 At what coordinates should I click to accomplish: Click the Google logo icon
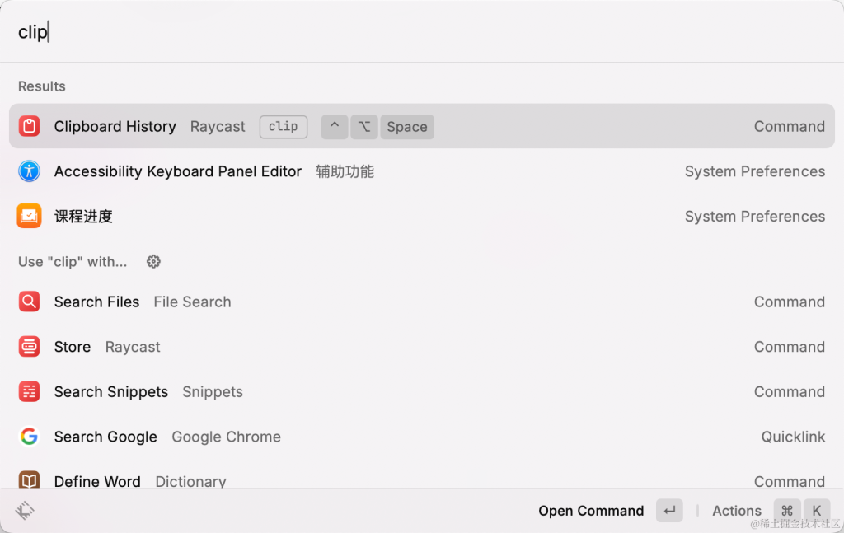[x=29, y=437]
